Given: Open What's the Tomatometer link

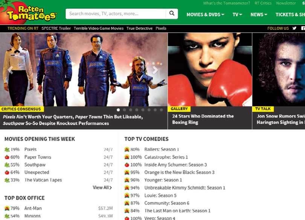Looking at the screenshot, I should point(226,3).
